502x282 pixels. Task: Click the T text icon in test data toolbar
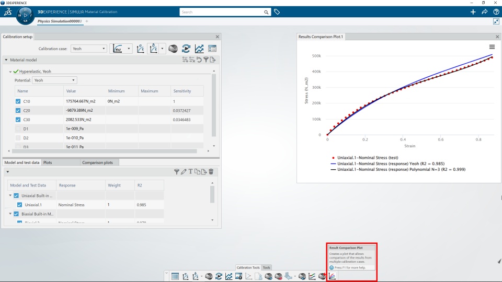tap(190, 172)
